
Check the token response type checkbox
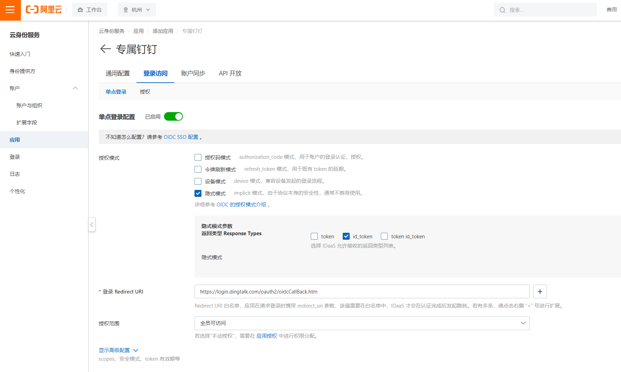pyautogui.click(x=314, y=236)
